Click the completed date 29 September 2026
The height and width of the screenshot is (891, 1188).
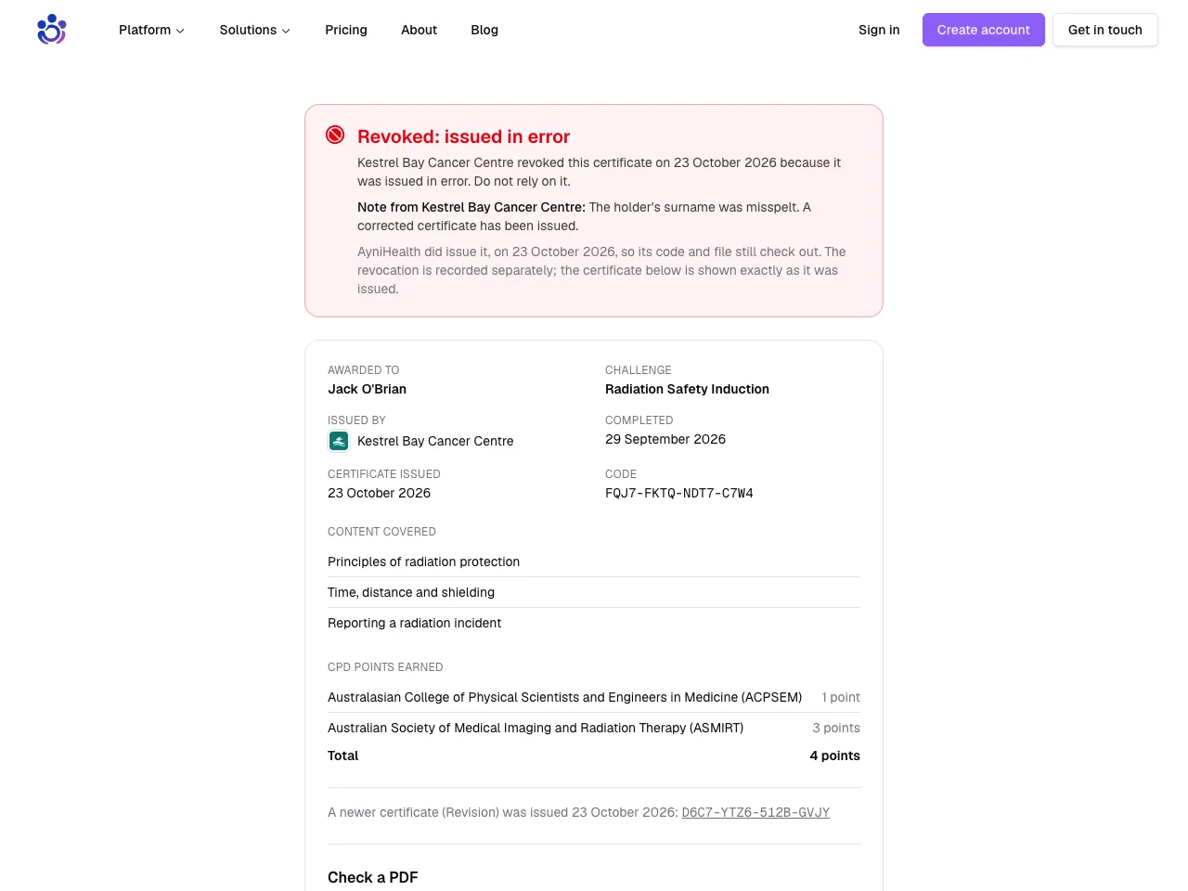pyautogui.click(x=665, y=439)
